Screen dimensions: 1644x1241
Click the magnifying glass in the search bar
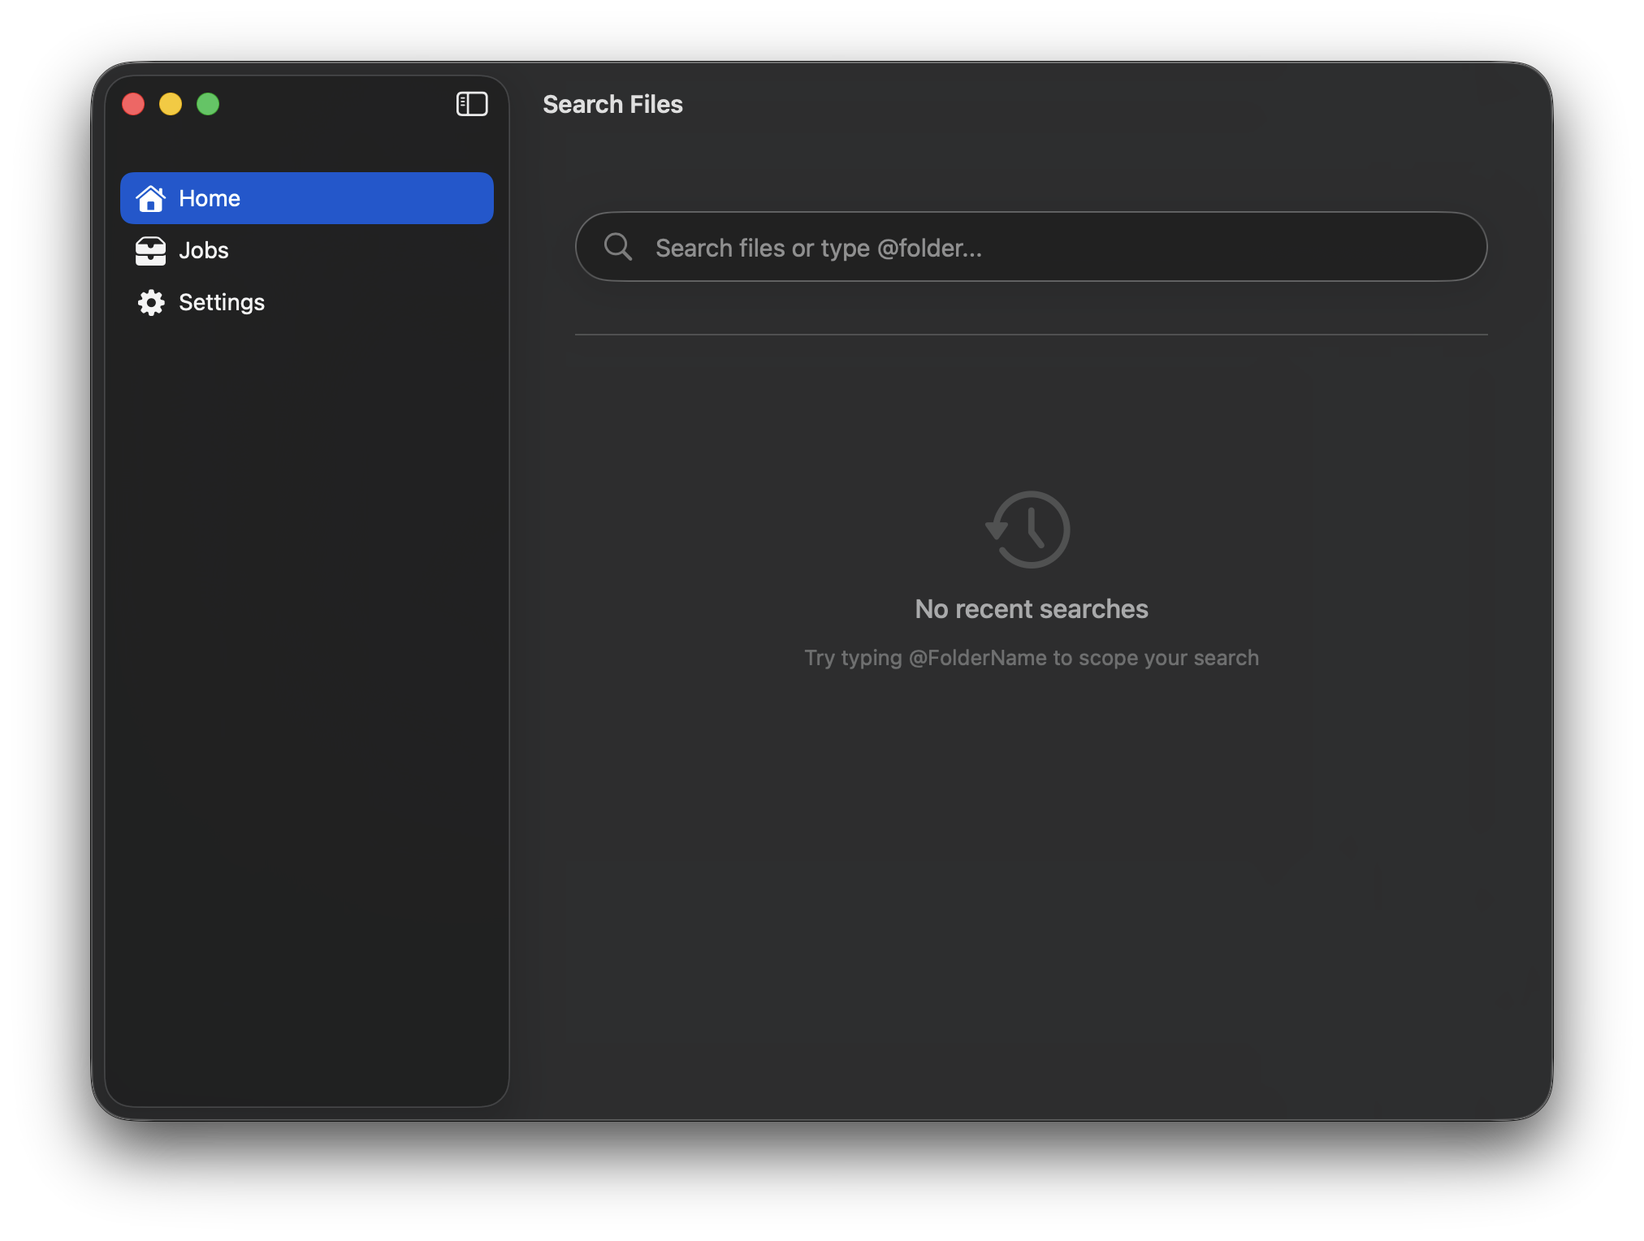click(618, 247)
